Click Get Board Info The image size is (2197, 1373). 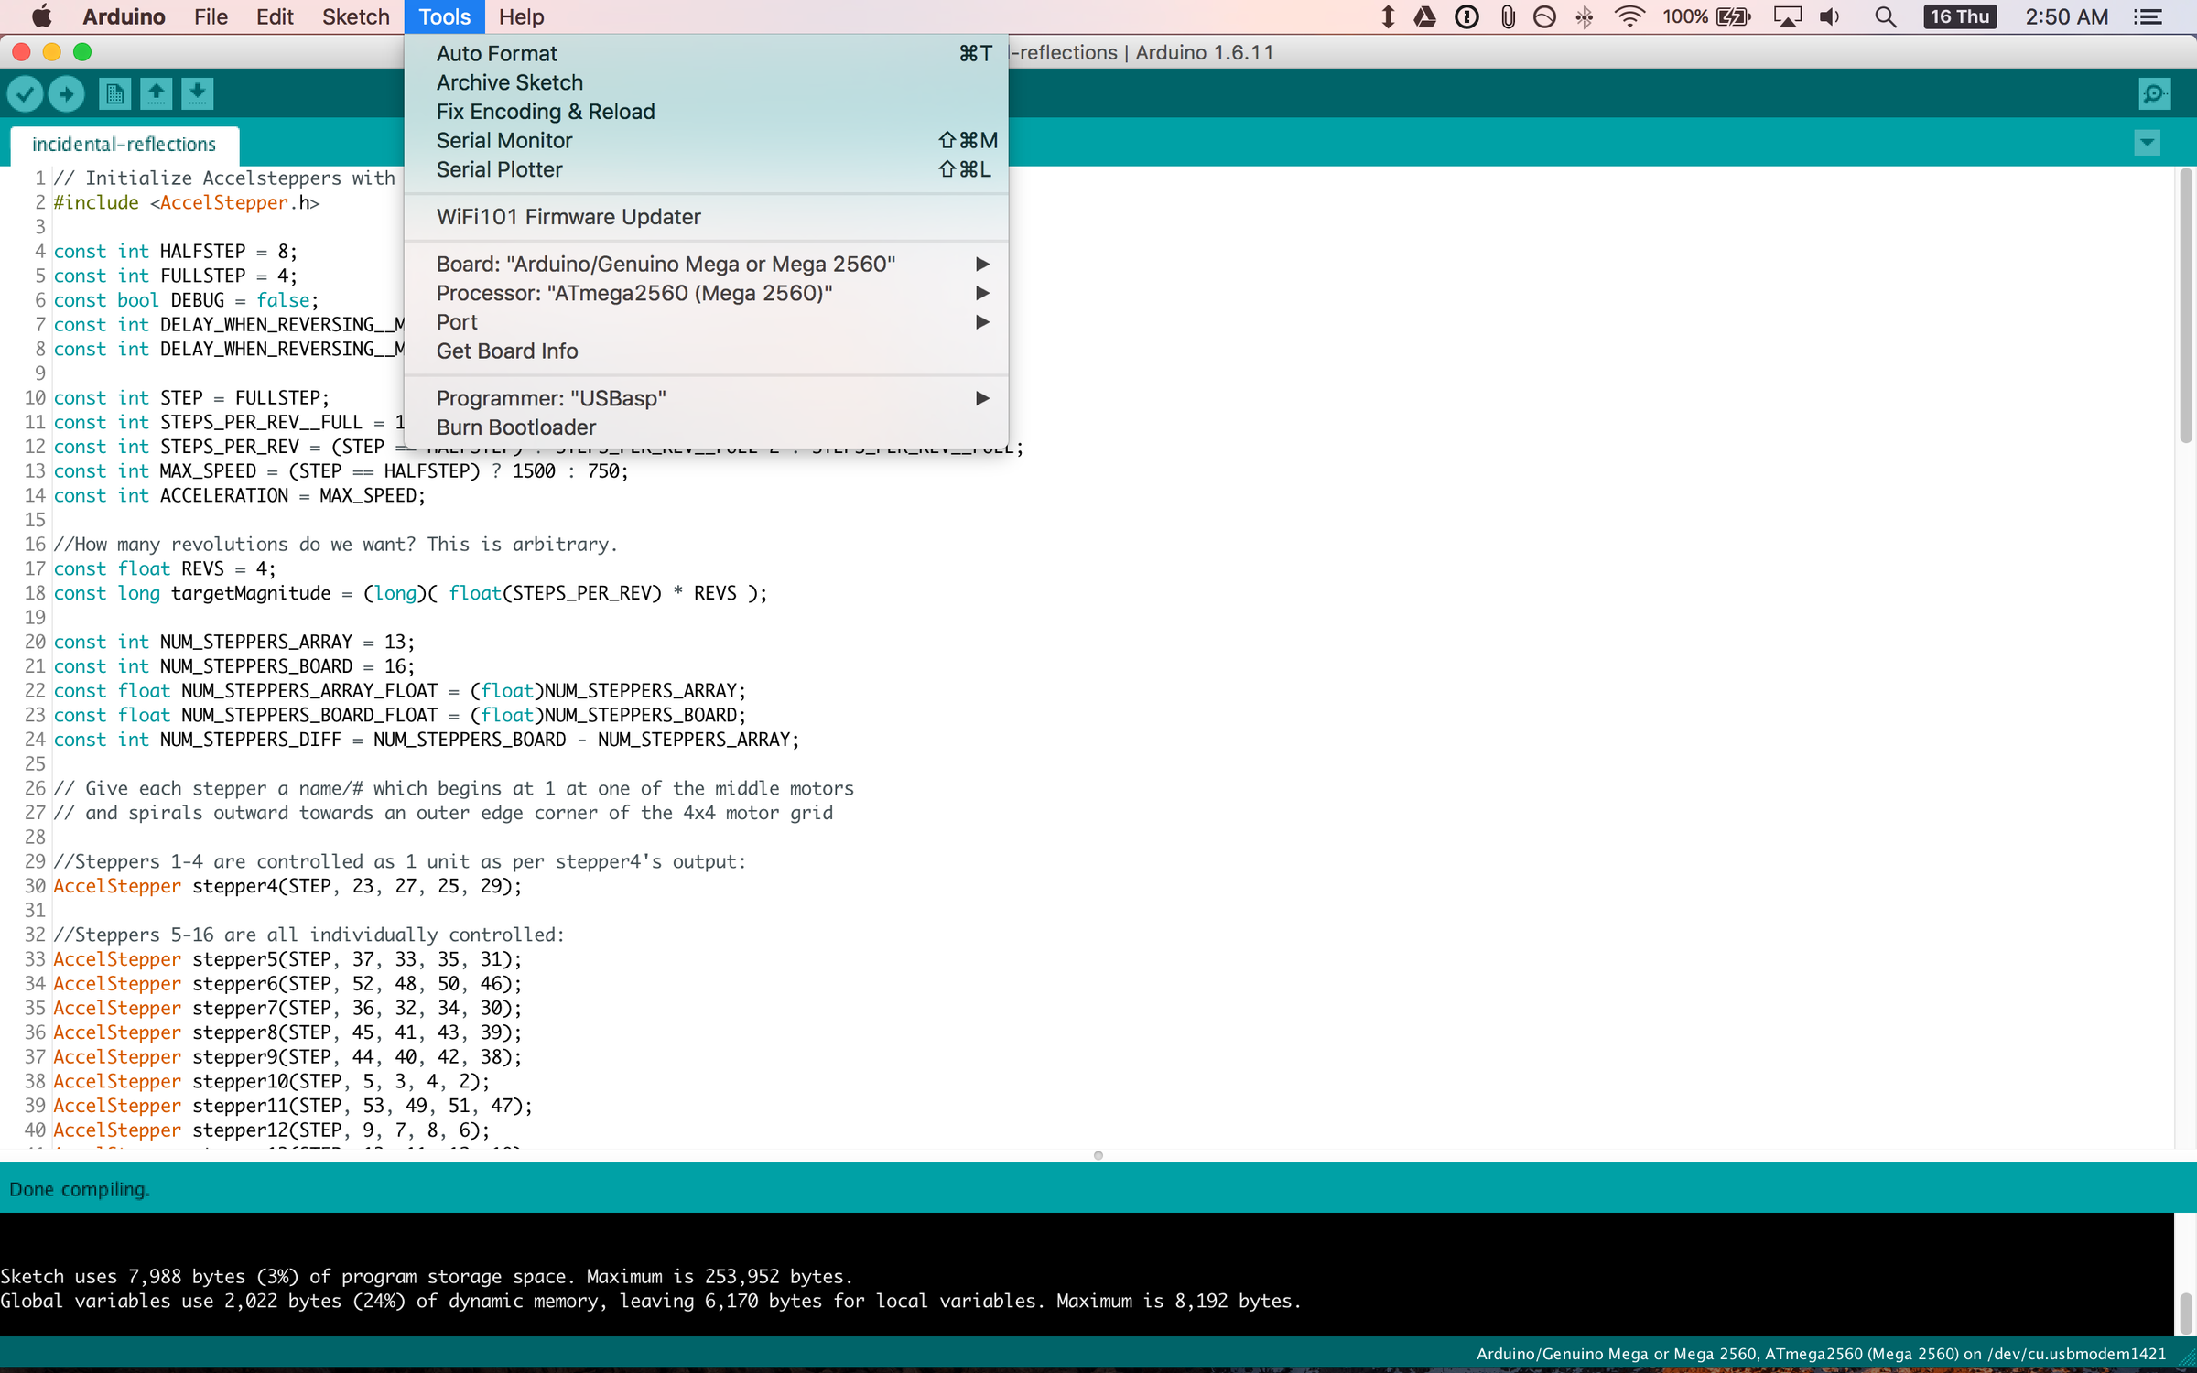(506, 351)
